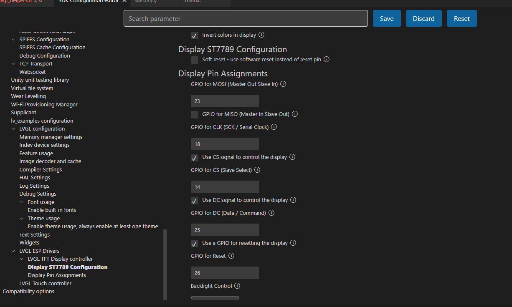Click info icon beside Invert colors in display
Viewport: 512px width, 307px height.
point(261,35)
